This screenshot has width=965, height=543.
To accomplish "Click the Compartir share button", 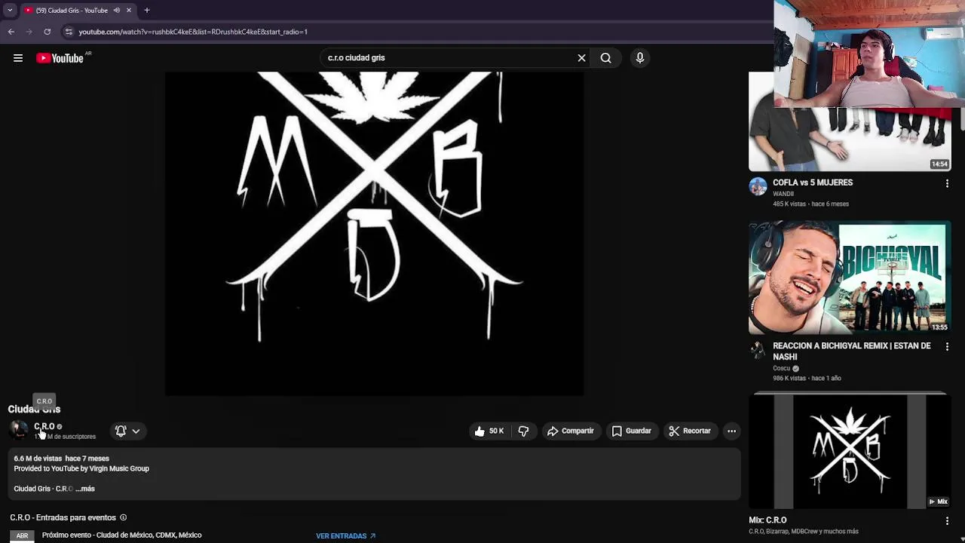I will [571, 431].
